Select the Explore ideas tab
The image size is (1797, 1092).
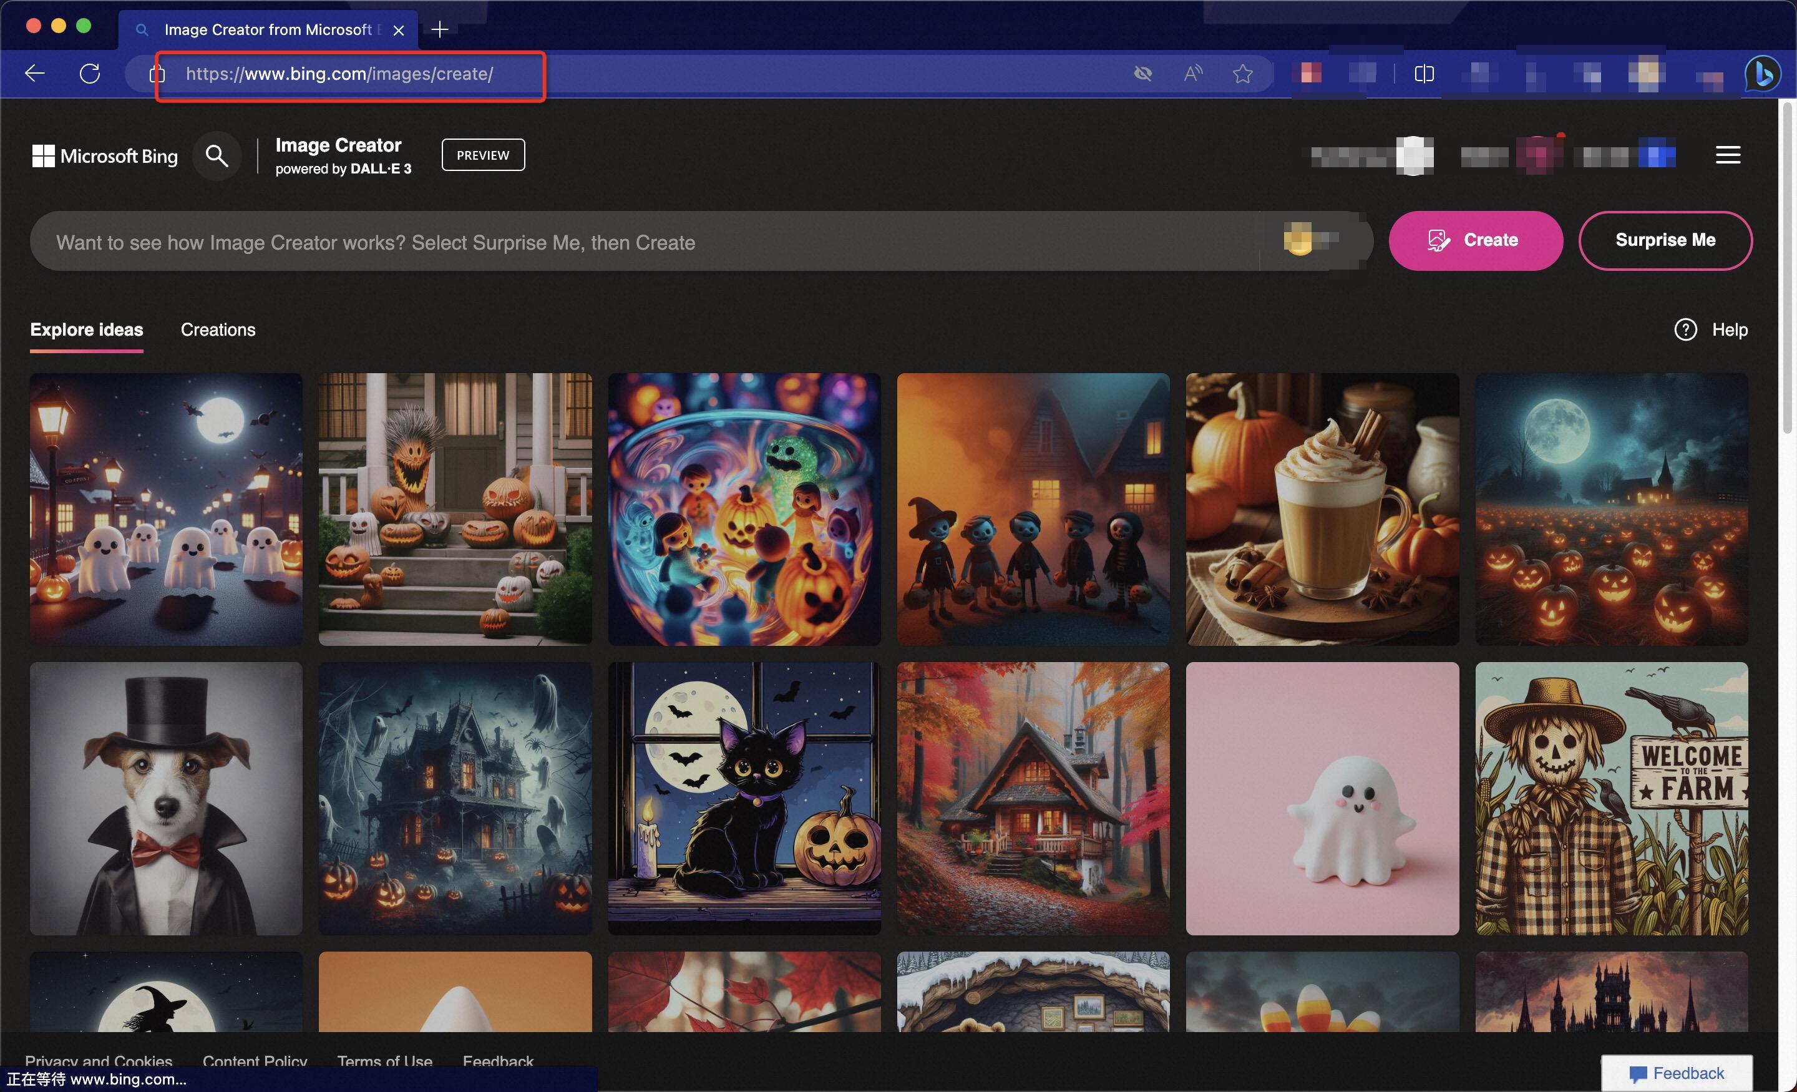[x=85, y=329]
